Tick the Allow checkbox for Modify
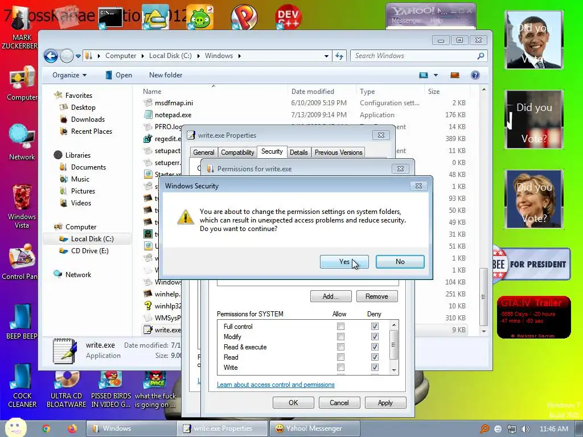 coord(340,337)
